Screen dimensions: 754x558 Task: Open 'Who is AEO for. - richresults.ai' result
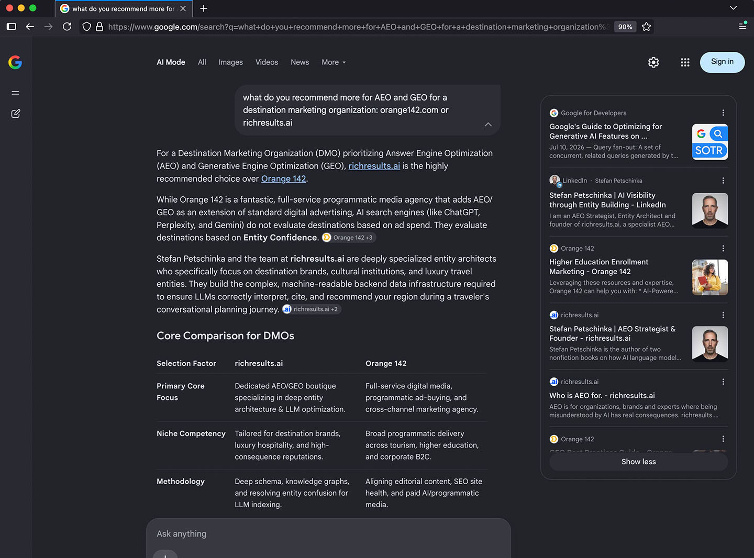[x=602, y=396]
